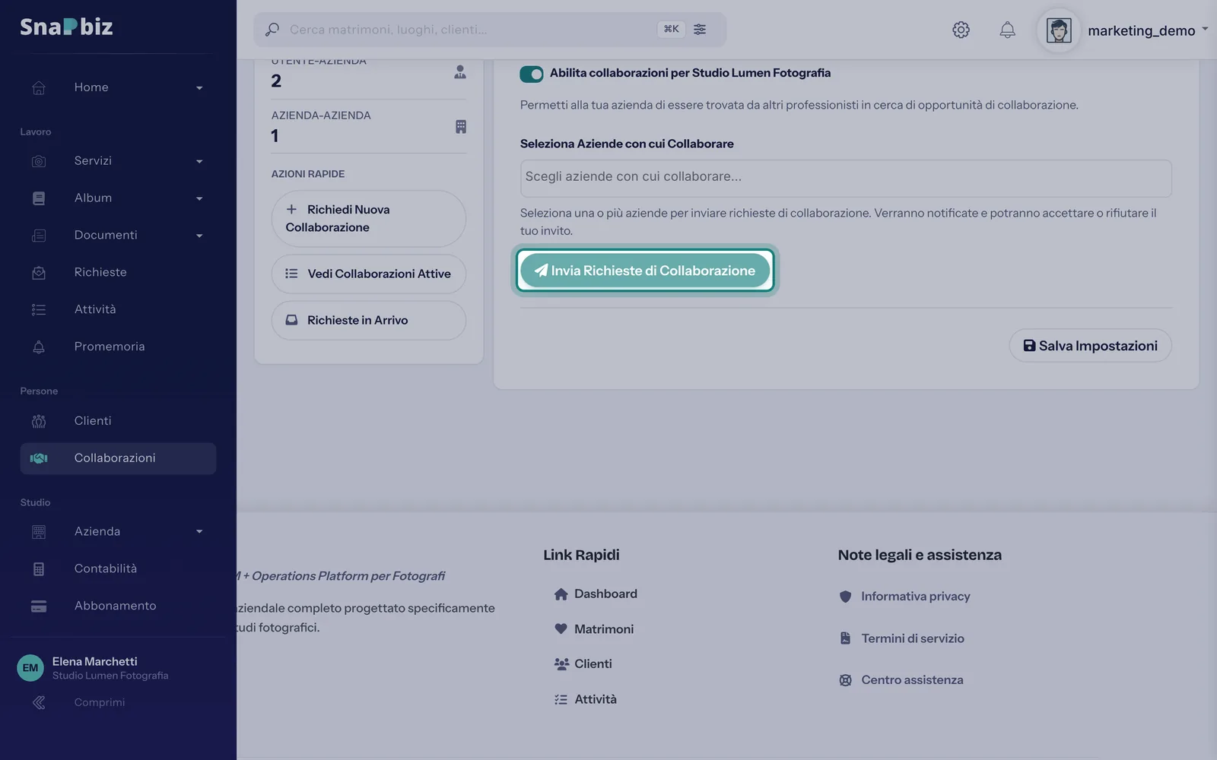Click the Abbonamento card icon
Screen dimensions: 1217x760
[x=39, y=606]
